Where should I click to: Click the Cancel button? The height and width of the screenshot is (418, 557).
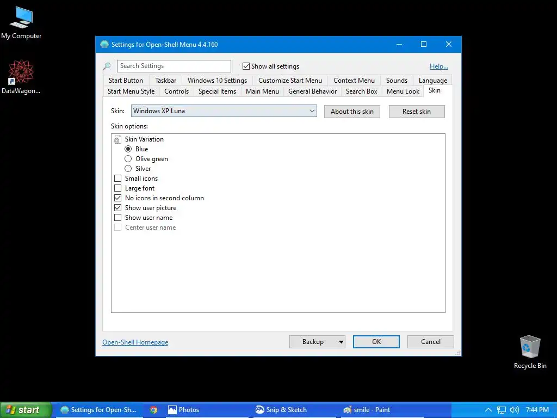point(431,342)
